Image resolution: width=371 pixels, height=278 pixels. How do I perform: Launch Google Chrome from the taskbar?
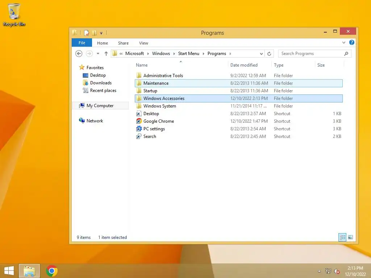[x=52, y=271]
